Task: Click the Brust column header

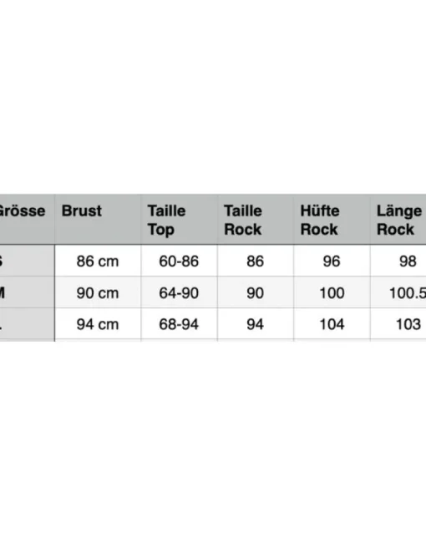Action: tap(98, 220)
